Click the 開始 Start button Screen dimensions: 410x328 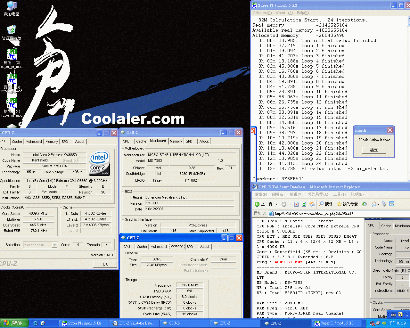tap(14, 323)
